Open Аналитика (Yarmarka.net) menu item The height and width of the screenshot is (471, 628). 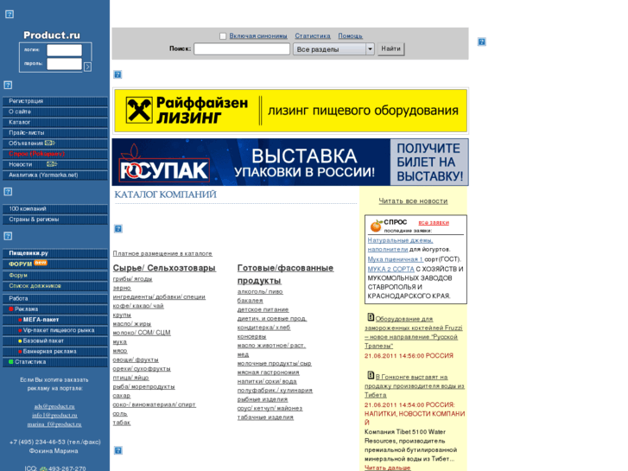click(55, 175)
